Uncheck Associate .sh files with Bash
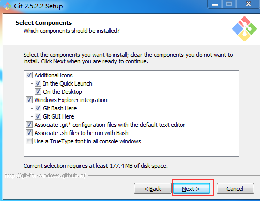This screenshot has height=201, width=260. click(x=29, y=133)
